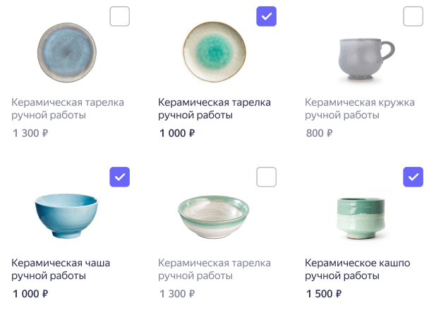429x310 pixels.
Task: Click the 800 ₽ mug price
Action: coord(319,133)
